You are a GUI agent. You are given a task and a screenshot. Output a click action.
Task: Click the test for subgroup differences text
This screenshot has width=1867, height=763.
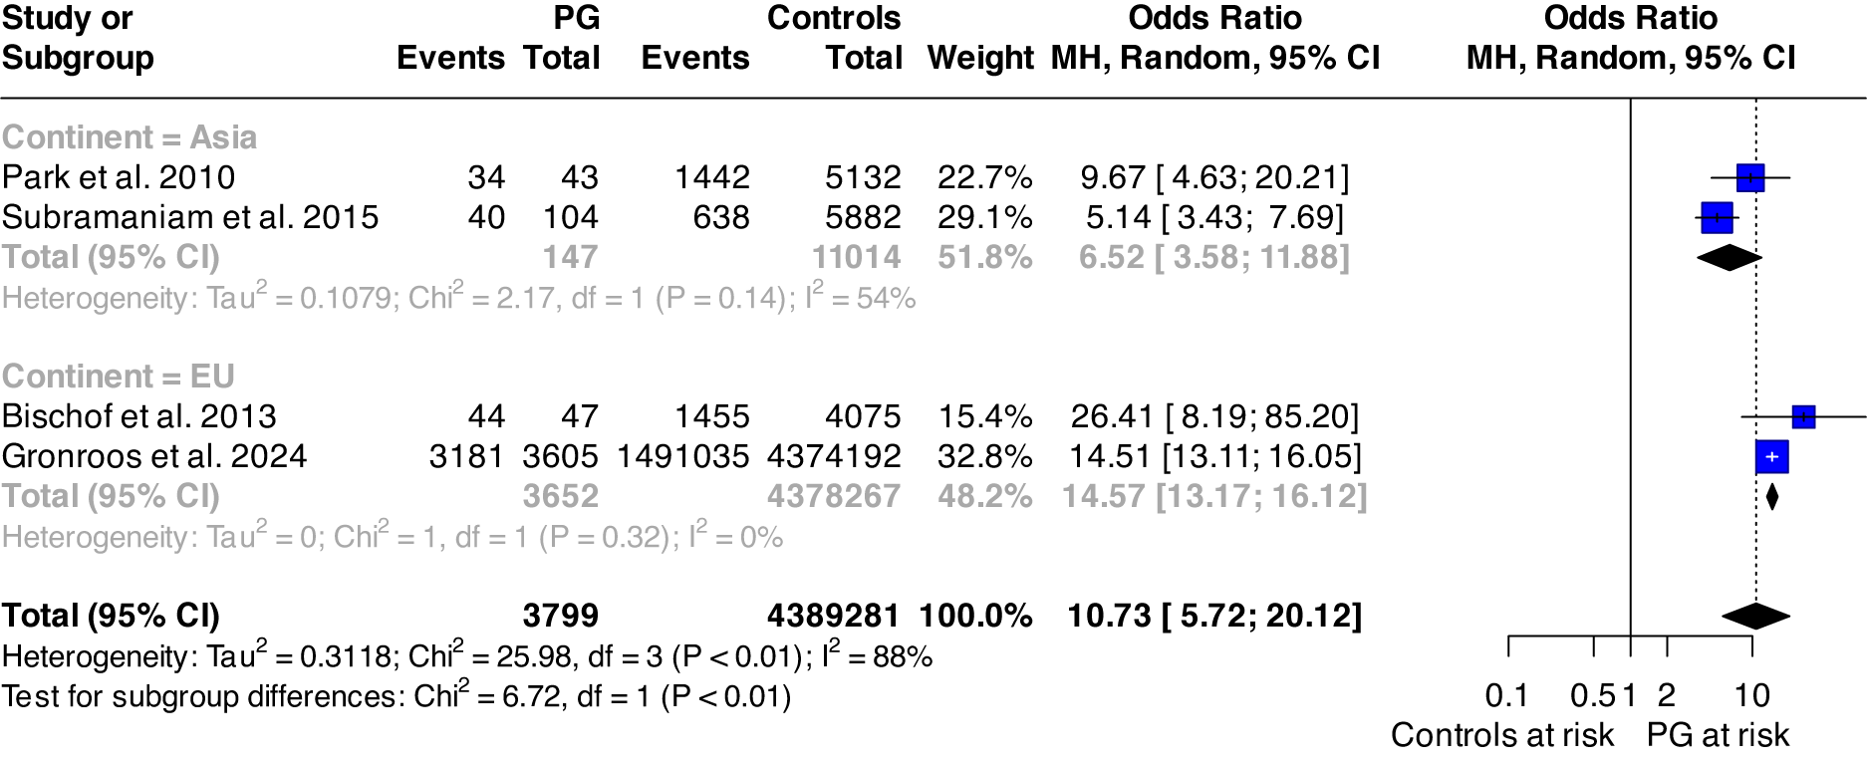pos(397,695)
